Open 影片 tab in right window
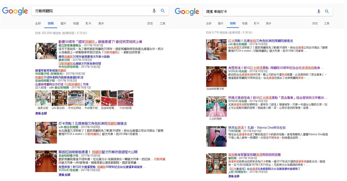Screen dimensions: 347x181 pyautogui.click(x=256, y=24)
